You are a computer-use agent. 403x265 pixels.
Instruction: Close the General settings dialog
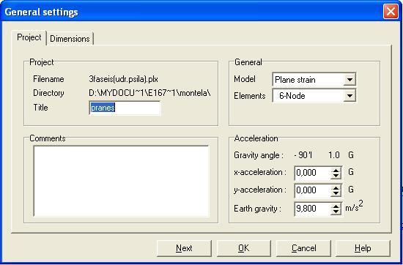[x=391, y=12]
